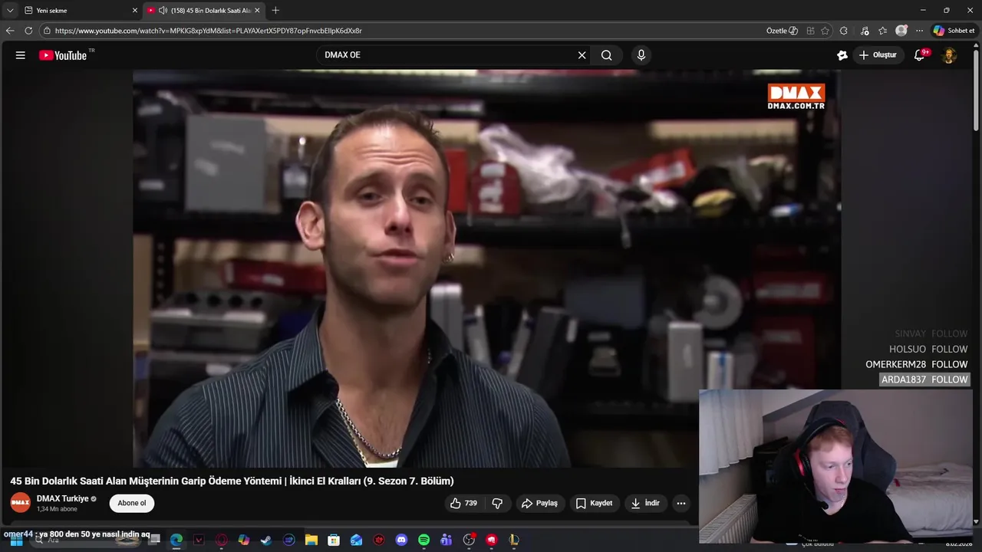The image size is (982, 552).
Task: Open the YouTube hamburger guide menu
Action: tap(21, 55)
